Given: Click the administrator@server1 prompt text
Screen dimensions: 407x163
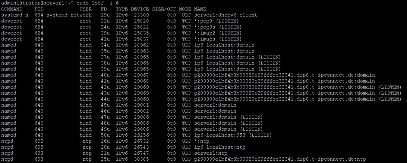Looking at the screenshot, I should [33, 3].
